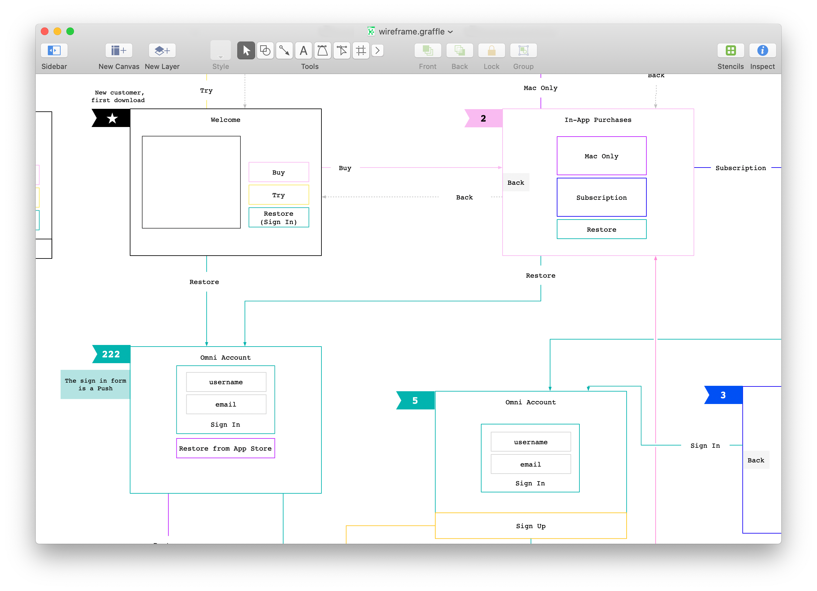Image resolution: width=817 pixels, height=591 pixels.
Task: Click the Restore box in In-App Purchases
Action: click(601, 229)
